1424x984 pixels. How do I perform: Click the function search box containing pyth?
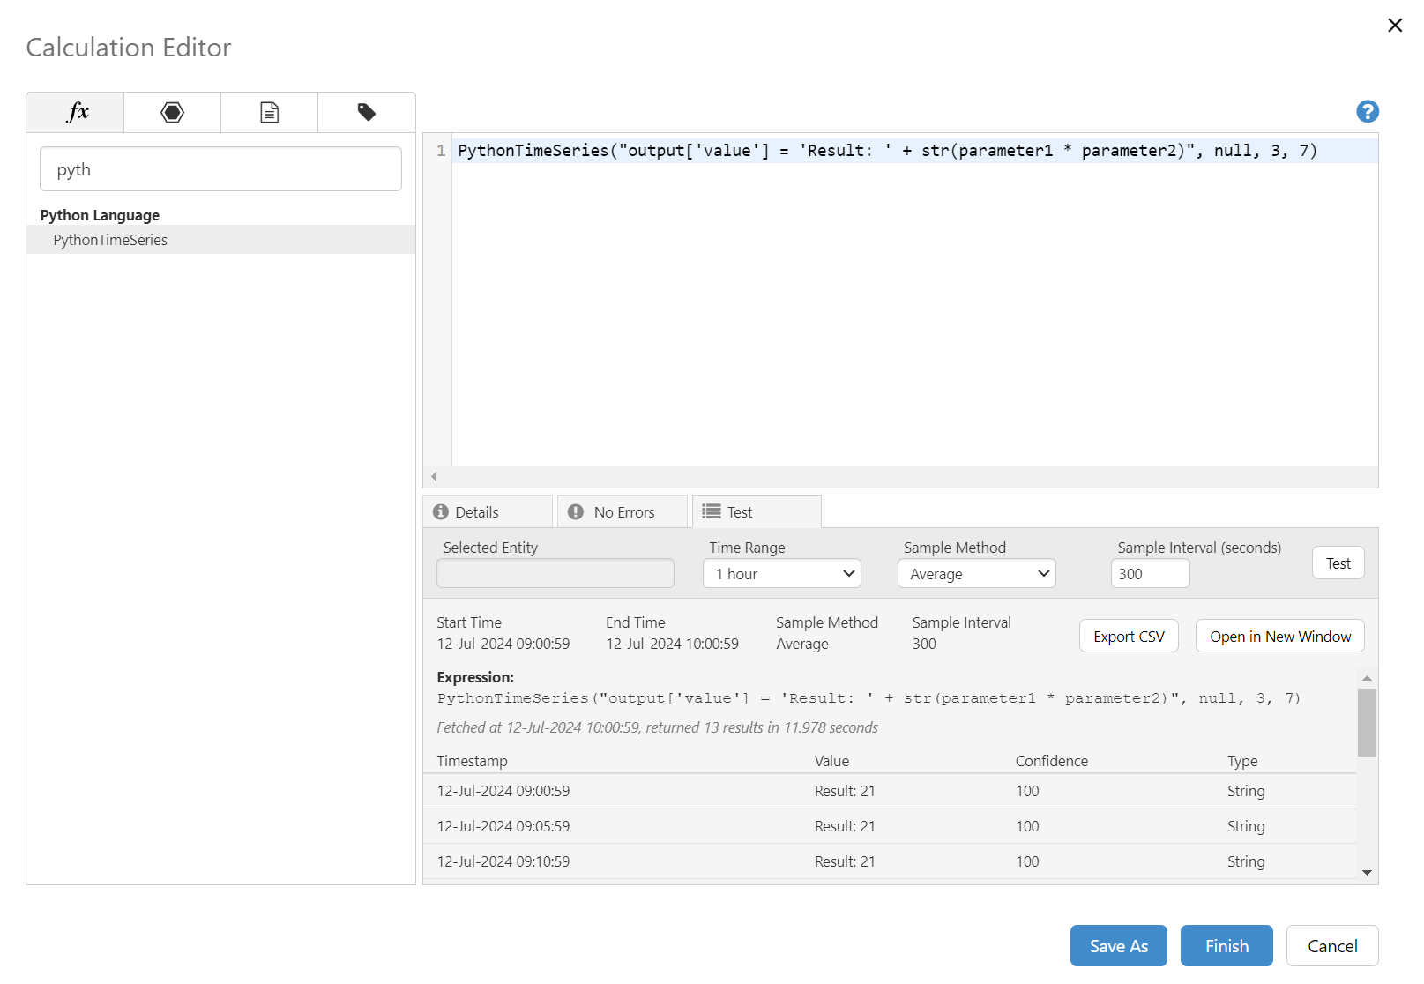220,169
